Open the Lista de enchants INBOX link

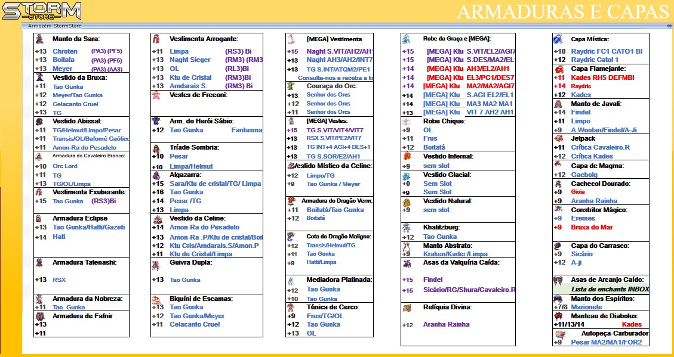click(610, 289)
